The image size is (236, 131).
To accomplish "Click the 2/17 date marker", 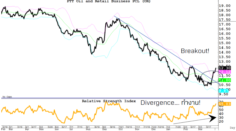I will (193, 127).
